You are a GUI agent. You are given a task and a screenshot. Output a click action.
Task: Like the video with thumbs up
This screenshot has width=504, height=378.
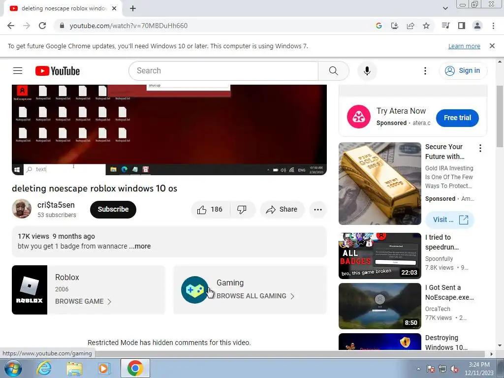coord(210,210)
